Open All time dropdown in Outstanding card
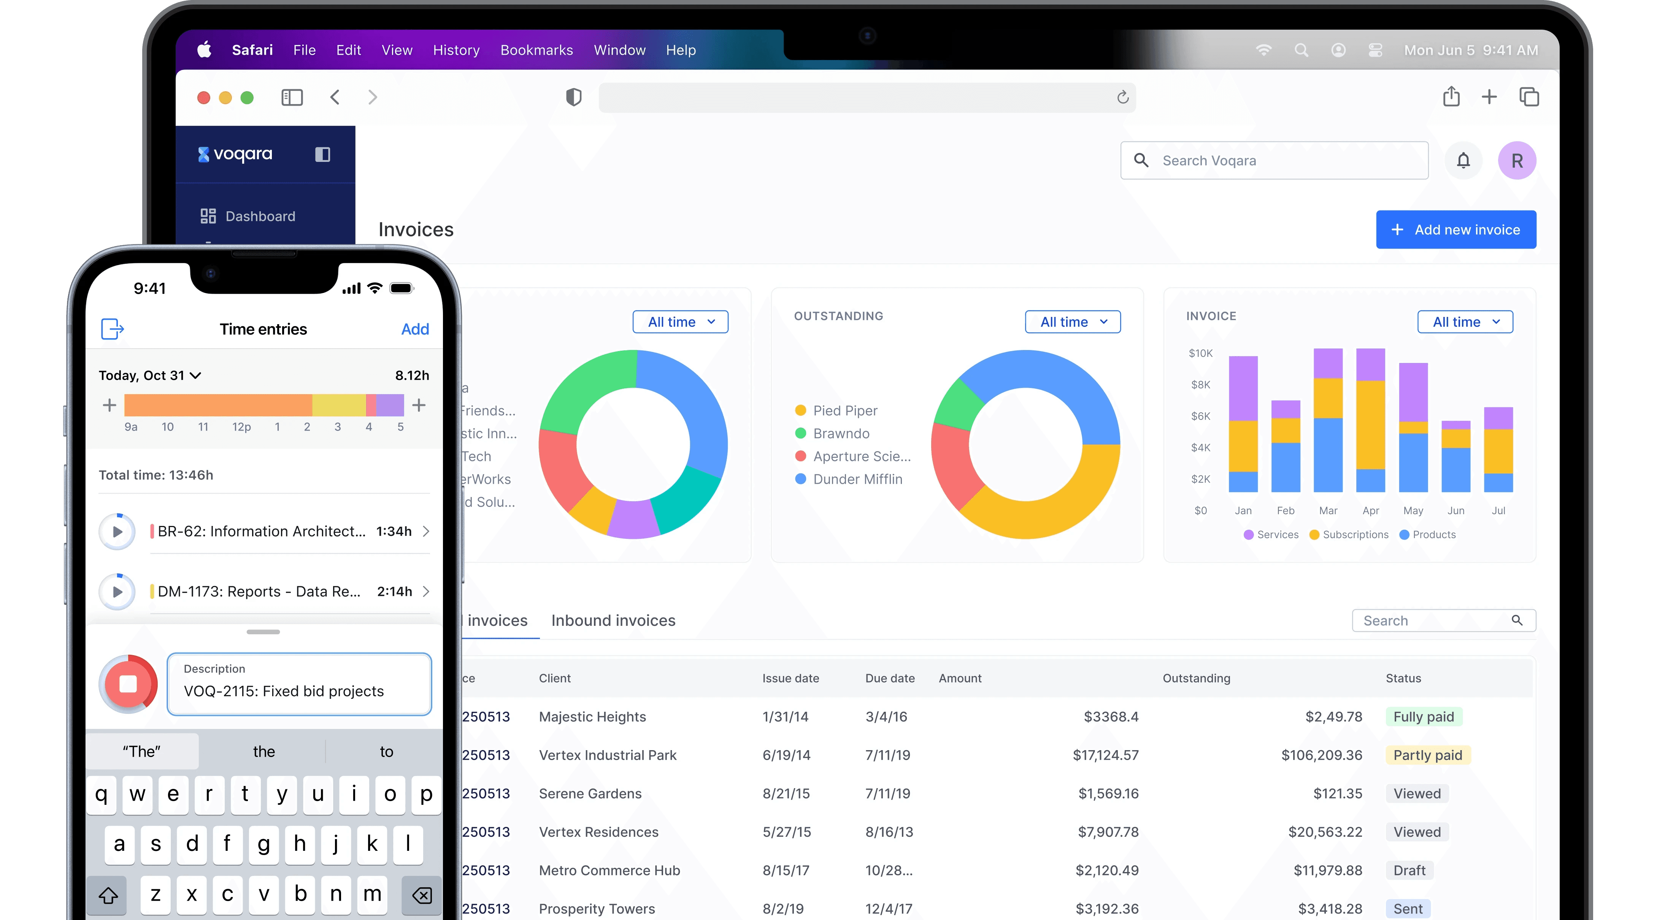 coord(1072,322)
